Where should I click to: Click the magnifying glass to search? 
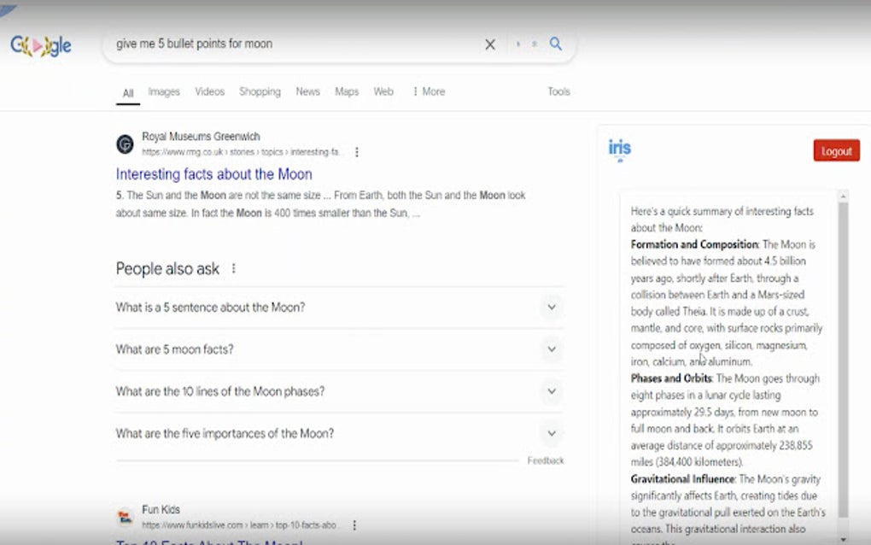555,44
